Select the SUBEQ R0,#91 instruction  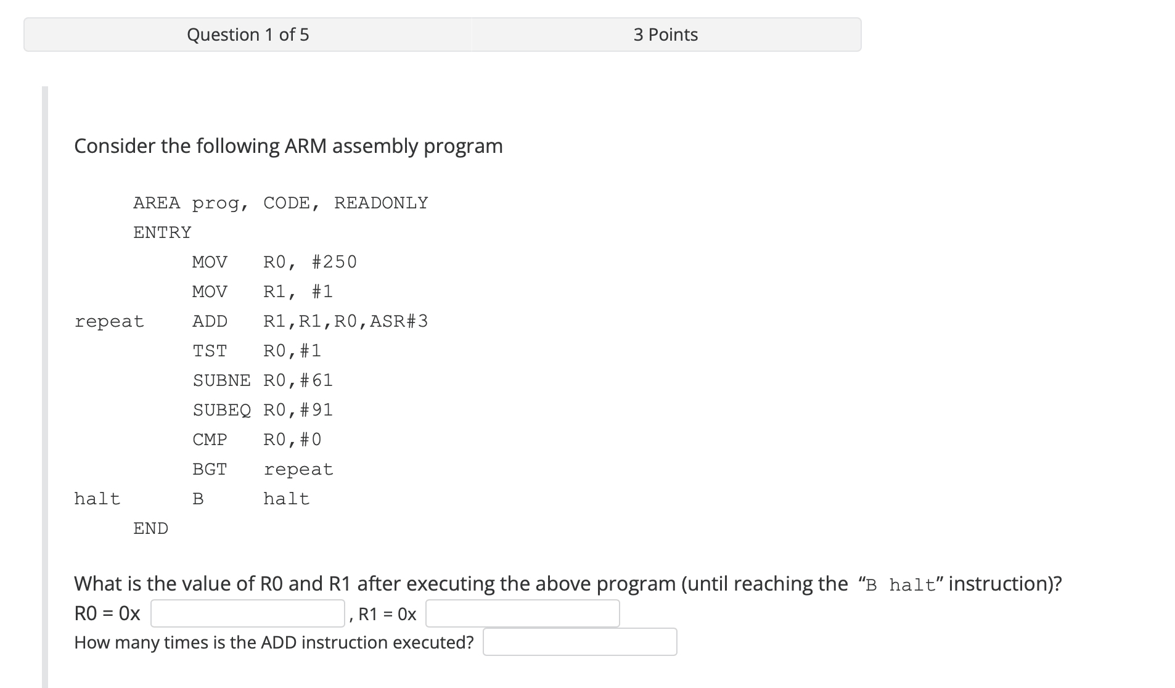point(262,409)
